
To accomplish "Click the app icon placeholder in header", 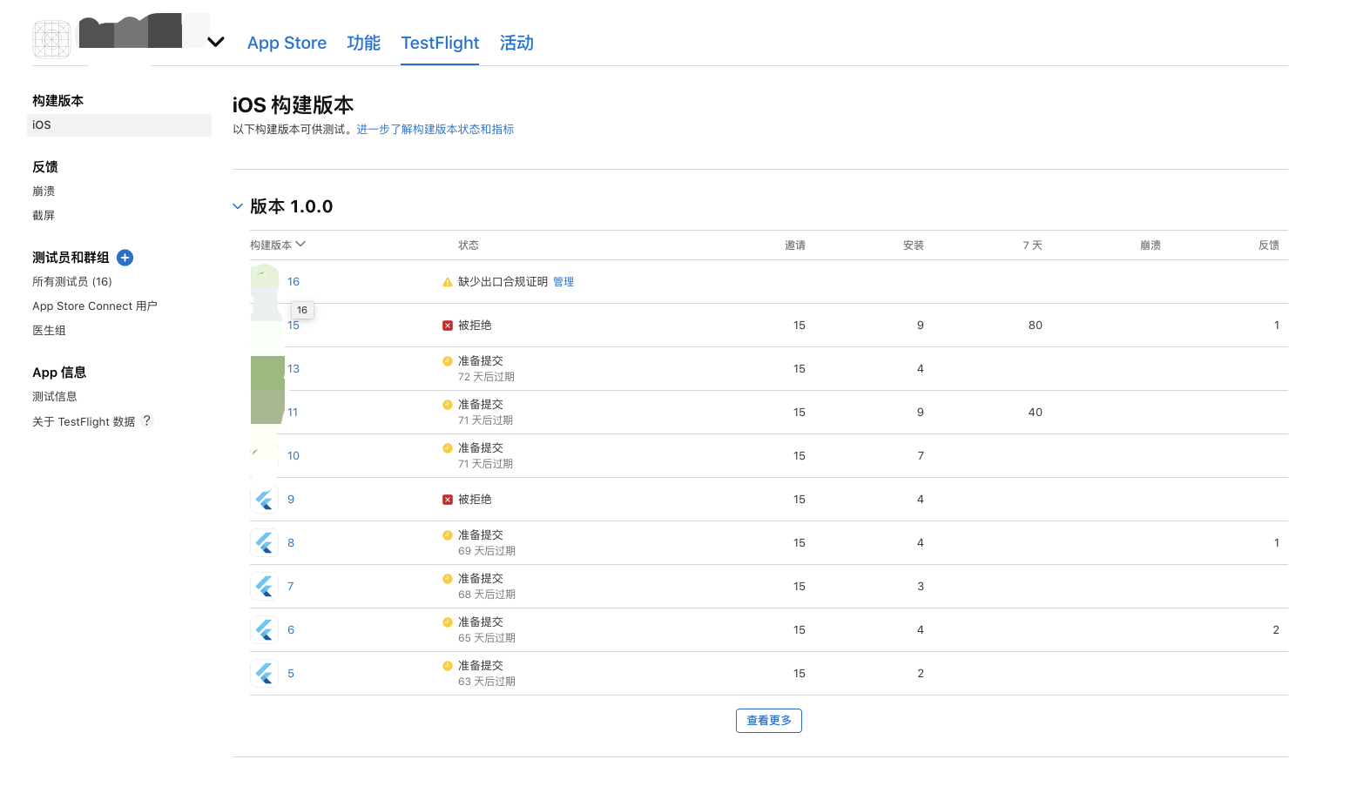I will (x=51, y=40).
